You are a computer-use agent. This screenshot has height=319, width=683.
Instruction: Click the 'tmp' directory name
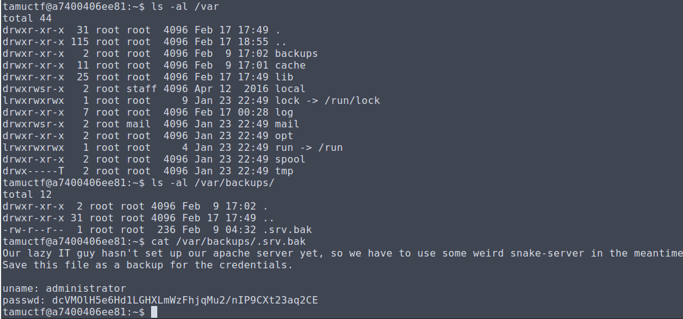[x=284, y=171]
